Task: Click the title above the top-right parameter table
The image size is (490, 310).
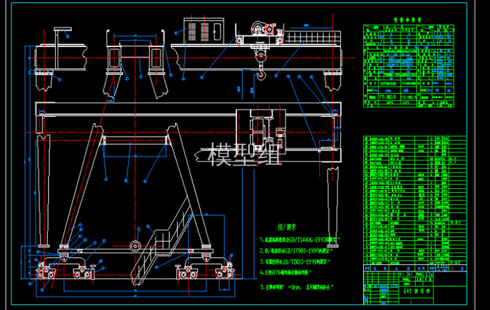Action: click(x=408, y=19)
